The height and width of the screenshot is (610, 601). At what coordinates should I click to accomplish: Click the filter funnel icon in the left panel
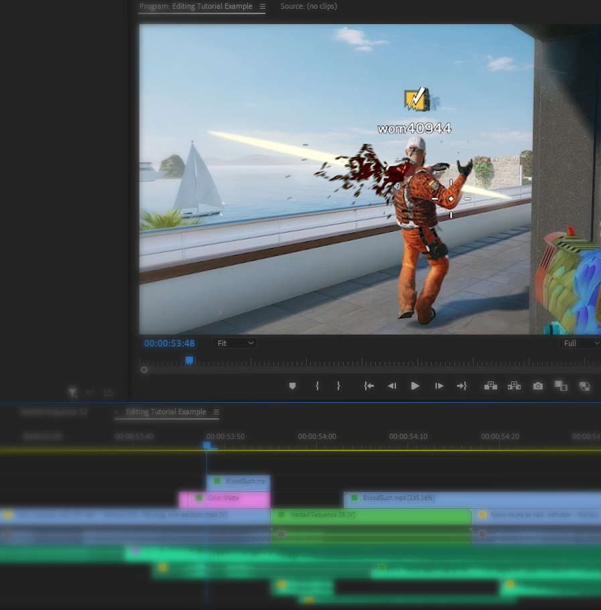tap(72, 393)
